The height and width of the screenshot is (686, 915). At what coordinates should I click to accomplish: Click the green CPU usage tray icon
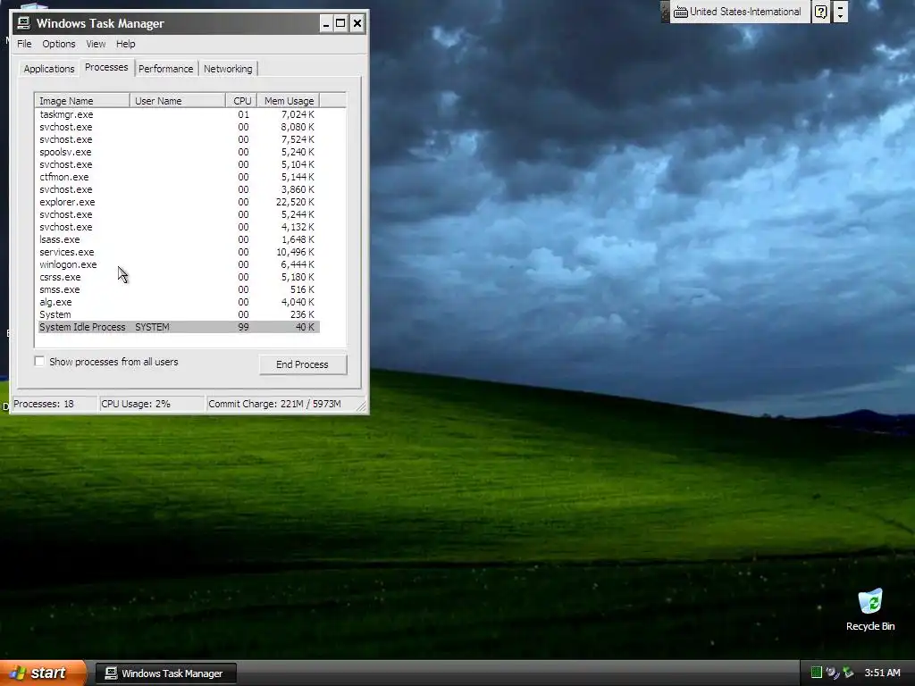pyautogui.click(x=817, y=673)
